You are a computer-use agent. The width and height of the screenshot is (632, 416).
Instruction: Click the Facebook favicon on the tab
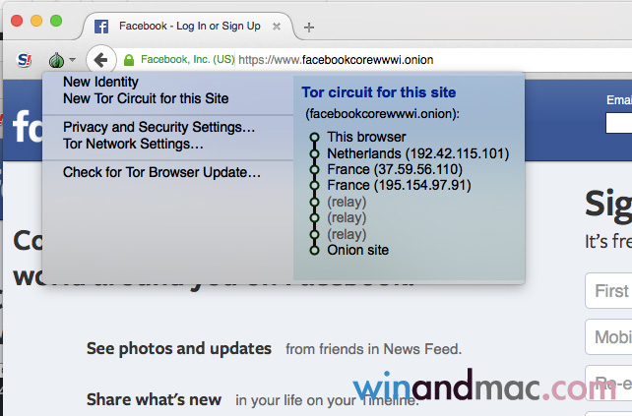click(x=100, y=27)
